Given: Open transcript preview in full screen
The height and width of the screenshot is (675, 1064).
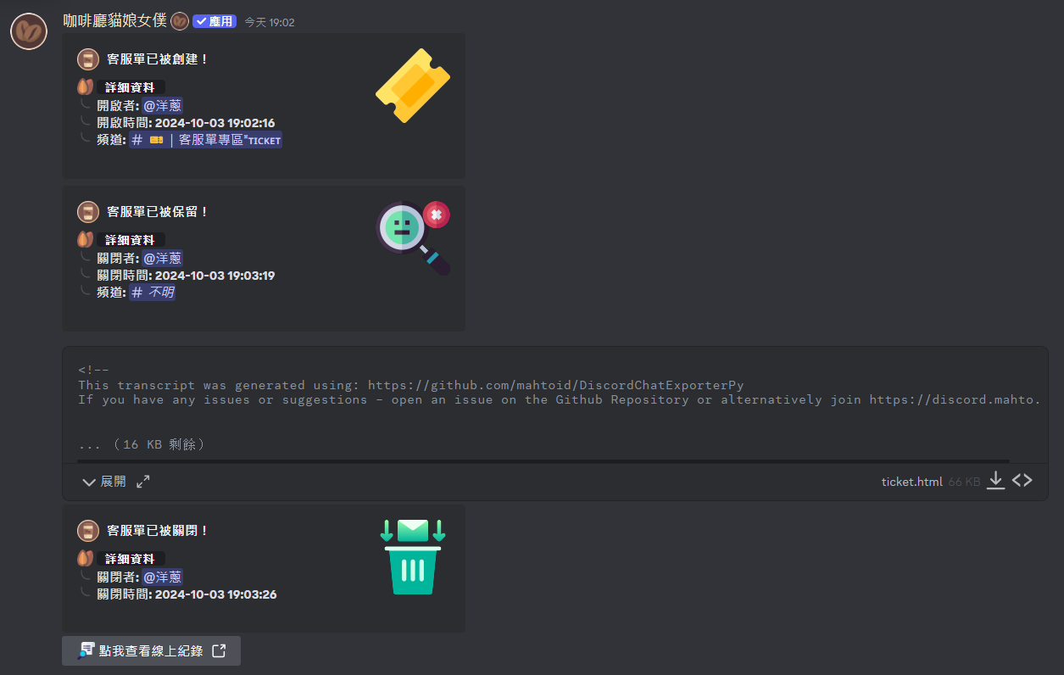Looking at the screenshot, I should (143, 481).
